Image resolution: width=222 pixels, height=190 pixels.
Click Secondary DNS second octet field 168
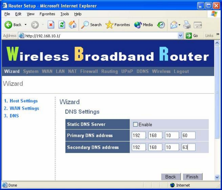coord(155,147)
